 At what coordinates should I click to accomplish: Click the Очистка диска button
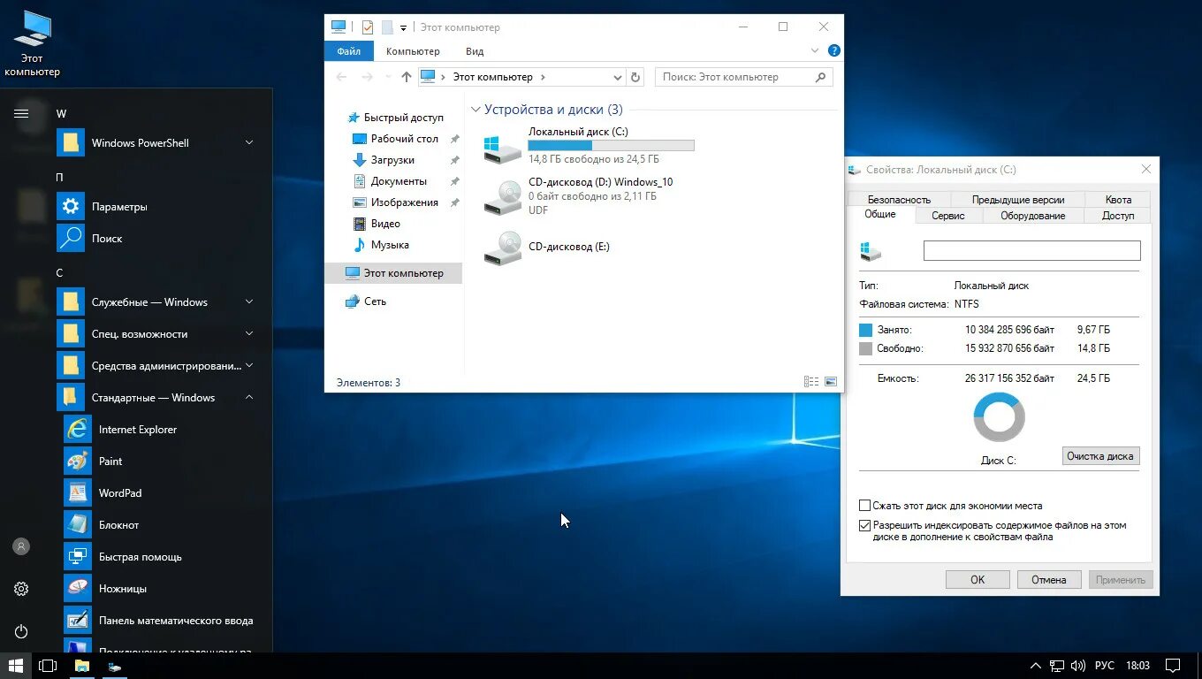click(1100, 456)
